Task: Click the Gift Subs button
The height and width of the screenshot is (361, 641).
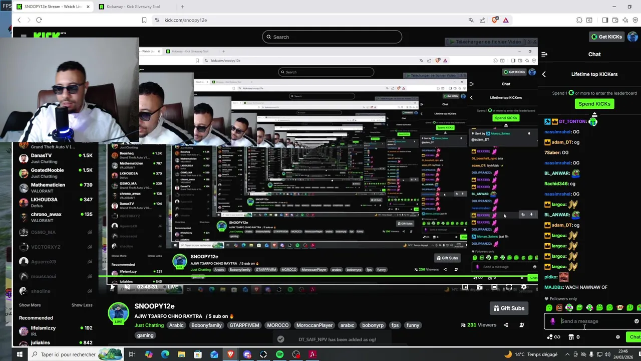Action: click(509, 308)
